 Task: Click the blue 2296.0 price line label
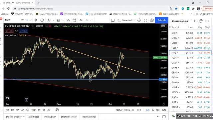coord(163,79)
